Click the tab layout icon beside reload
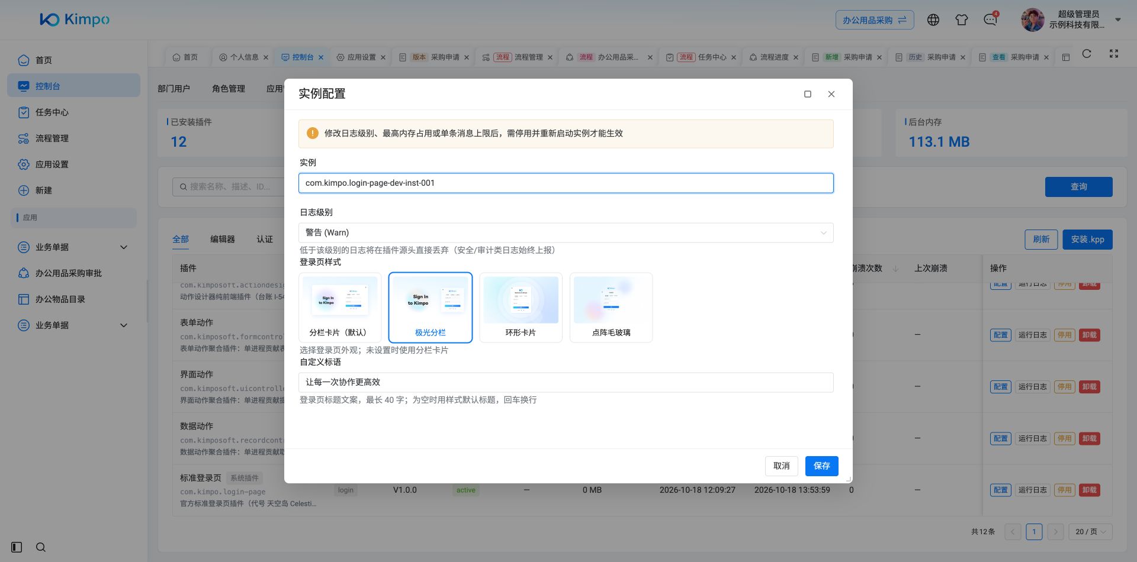This screenshot has width=1137, height=562. 1066,57
